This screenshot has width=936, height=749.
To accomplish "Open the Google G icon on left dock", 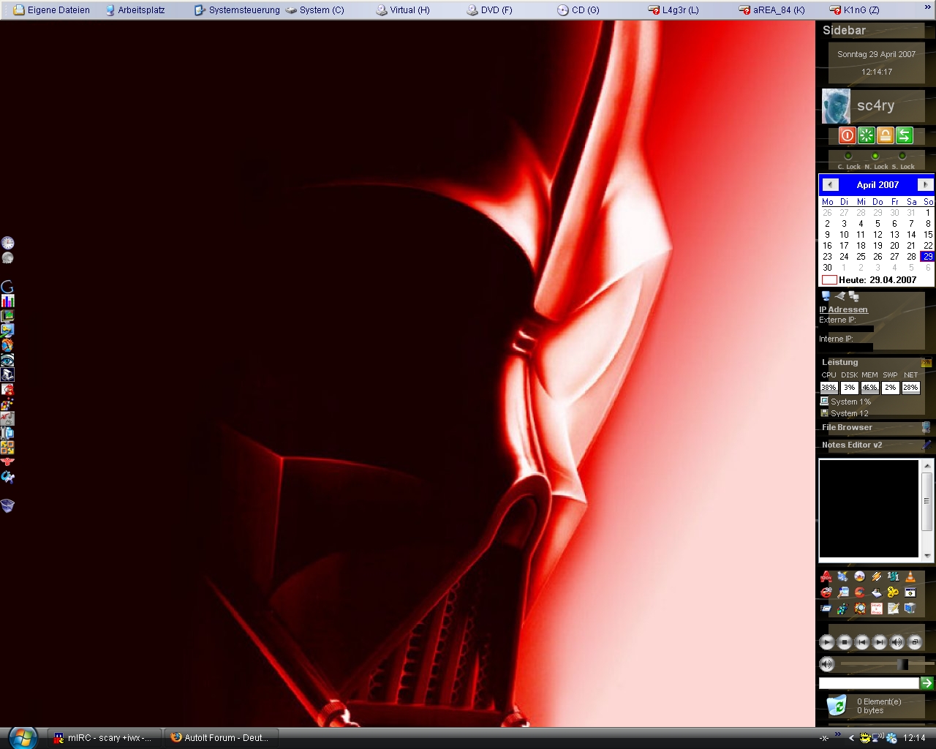I will pyautogui.click(x=7, y=287).
